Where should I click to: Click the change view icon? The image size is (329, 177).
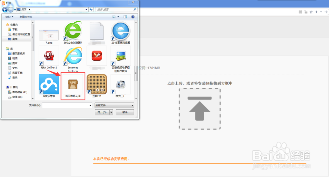click(x=114, y=17)
